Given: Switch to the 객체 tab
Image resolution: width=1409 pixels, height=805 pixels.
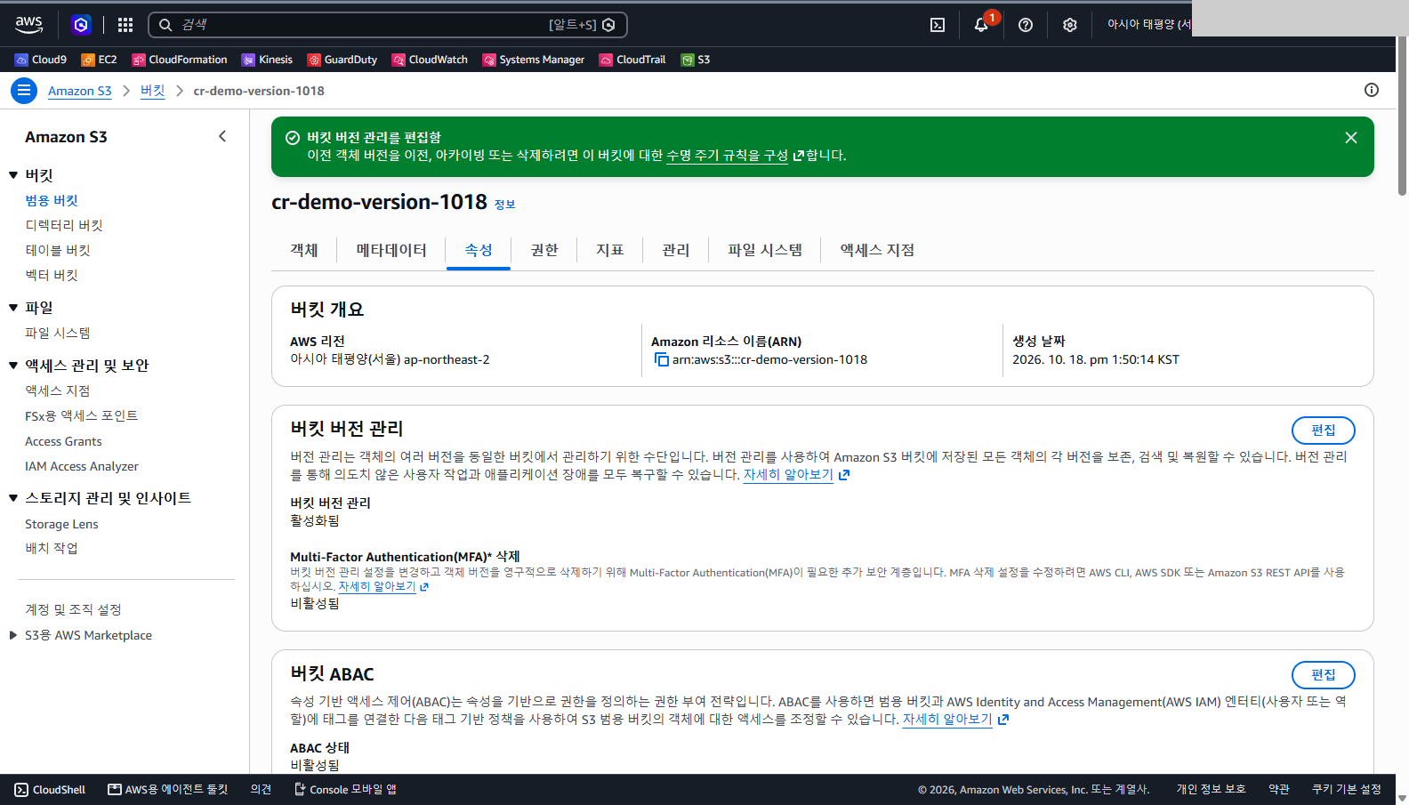Looking at the screenshot, I should (x=304, y=250).
